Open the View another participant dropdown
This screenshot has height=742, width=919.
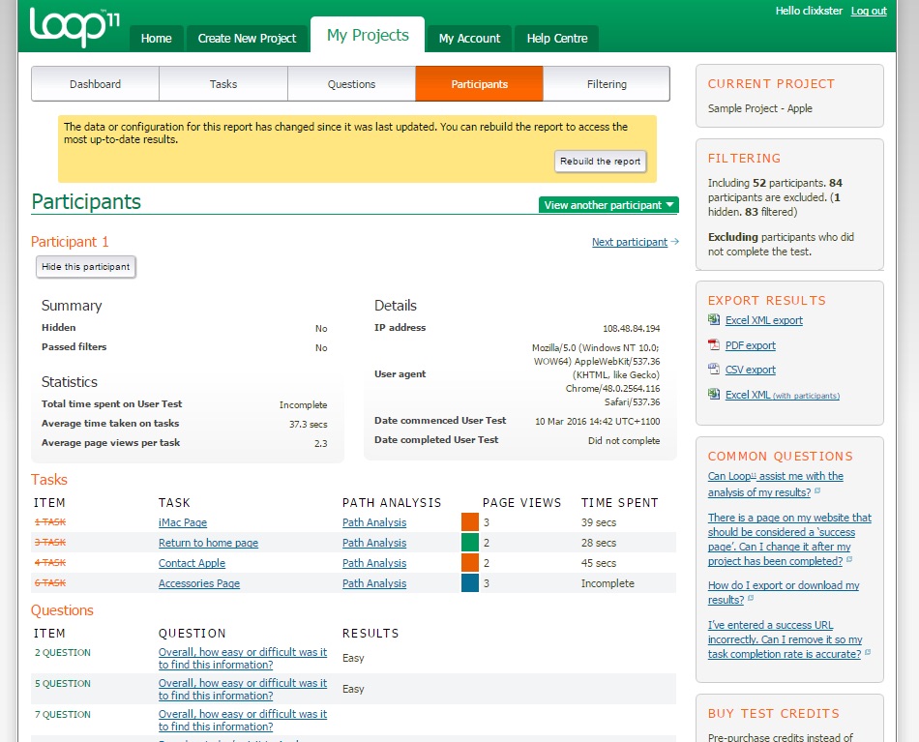pos(608,205)
